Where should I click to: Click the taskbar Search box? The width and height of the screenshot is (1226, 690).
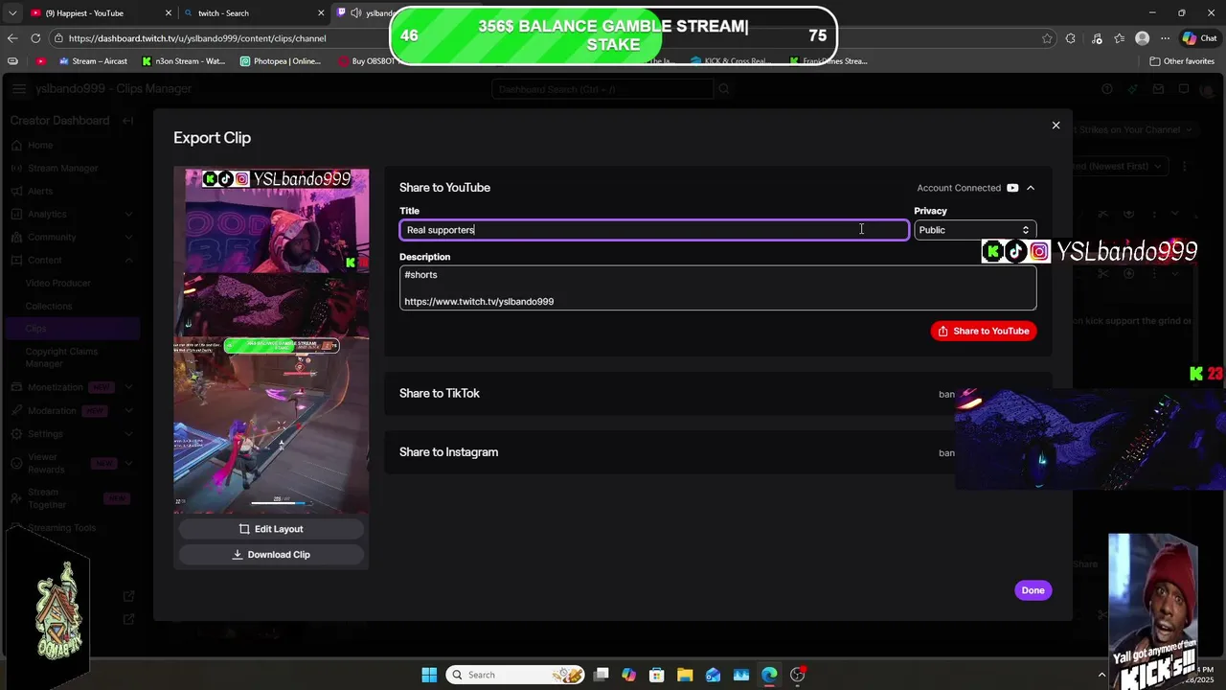click(516, 675)
